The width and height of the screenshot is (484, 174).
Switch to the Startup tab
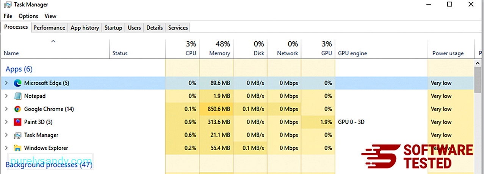(x=113, y=28)
